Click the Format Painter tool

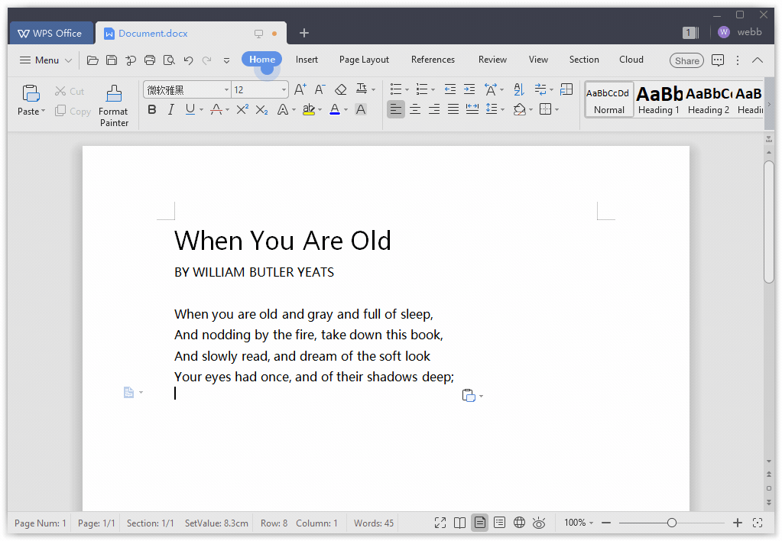click(114, 105)
